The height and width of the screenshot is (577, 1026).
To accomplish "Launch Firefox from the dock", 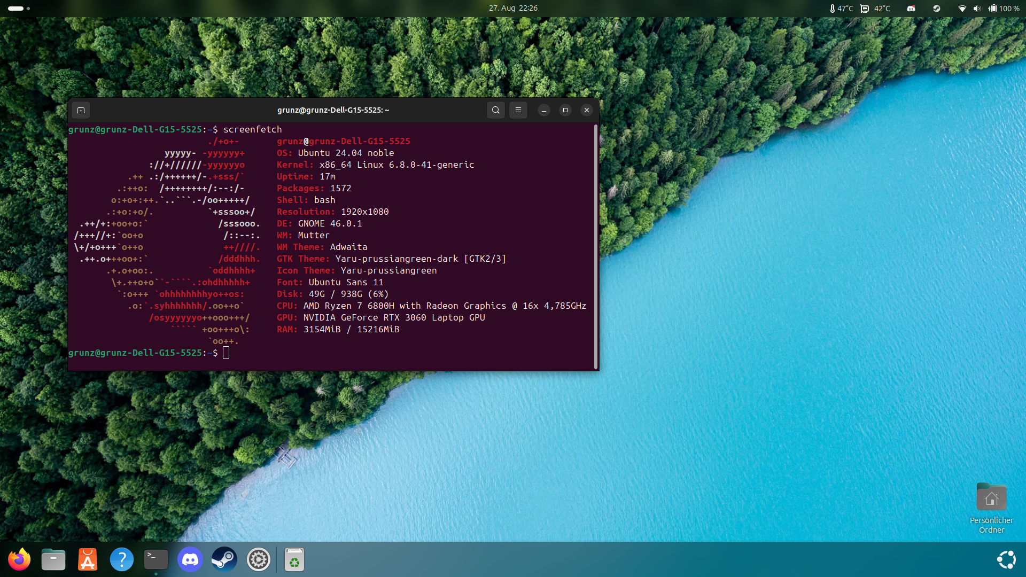I will [19, 559].
